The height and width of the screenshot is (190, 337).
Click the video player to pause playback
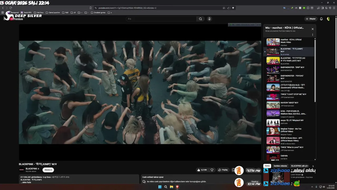140,92
